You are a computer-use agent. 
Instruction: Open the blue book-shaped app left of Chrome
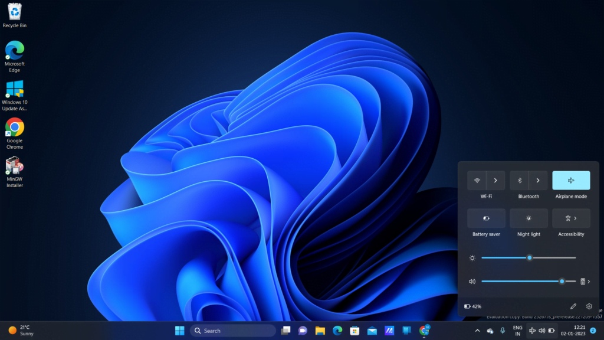407,331
